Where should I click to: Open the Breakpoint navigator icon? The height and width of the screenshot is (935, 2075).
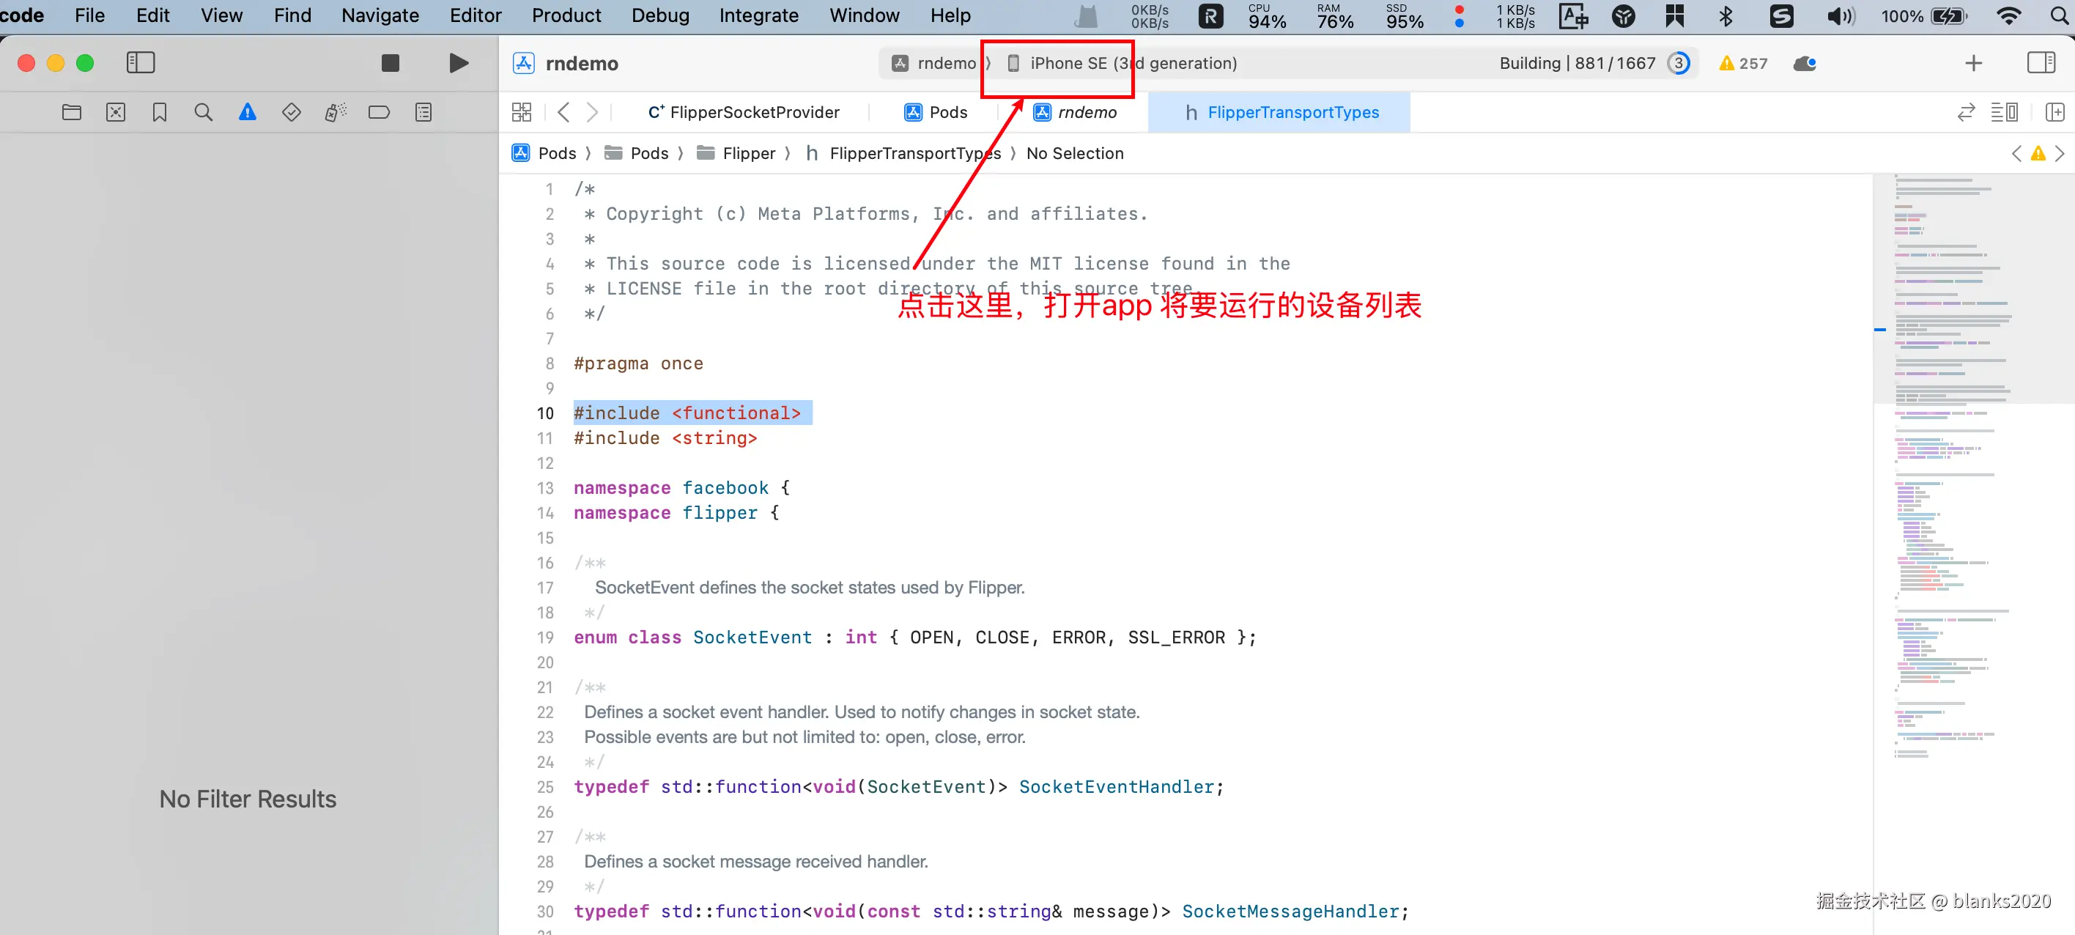(x=379, y=113)
